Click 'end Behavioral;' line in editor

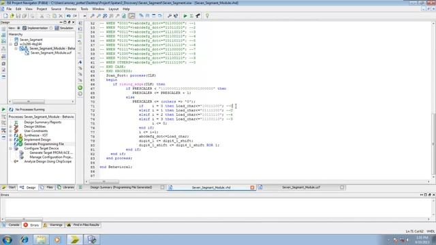click(116, 167)
